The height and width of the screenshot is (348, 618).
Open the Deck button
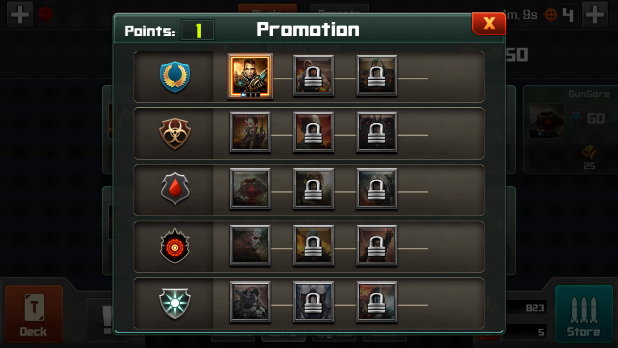coord(34,313)
